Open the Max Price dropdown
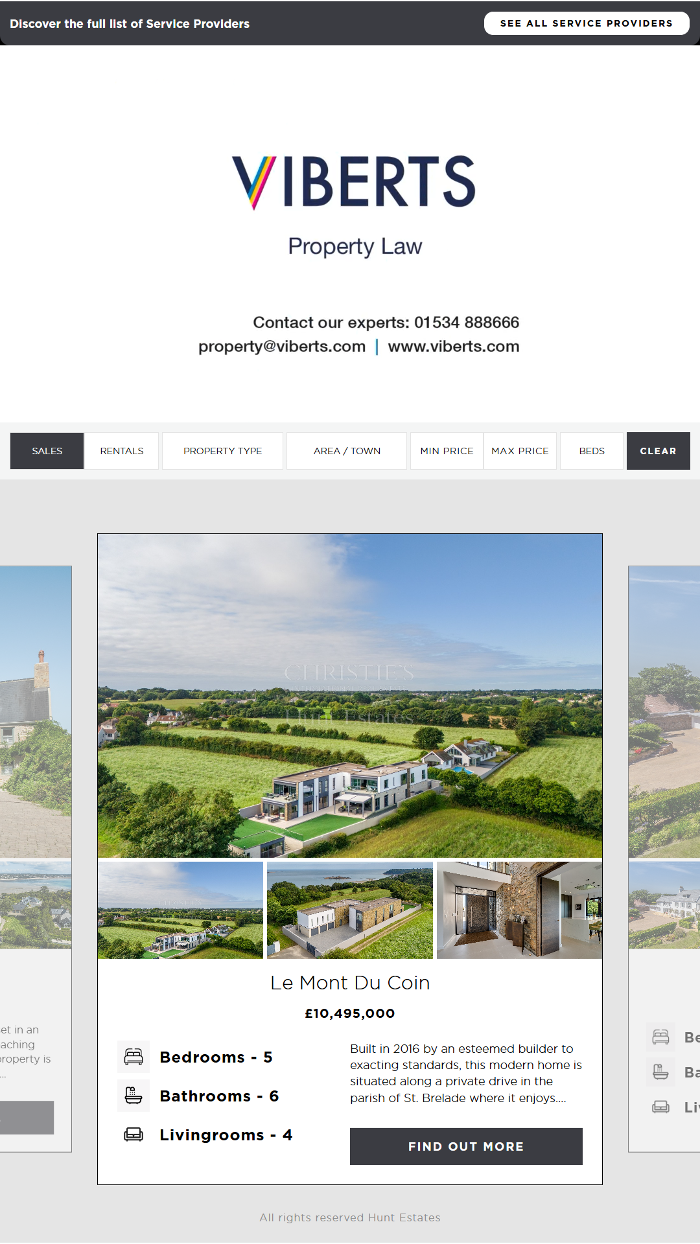The height and width of the screenshot is (1244, 700). [x=520, y=451]
